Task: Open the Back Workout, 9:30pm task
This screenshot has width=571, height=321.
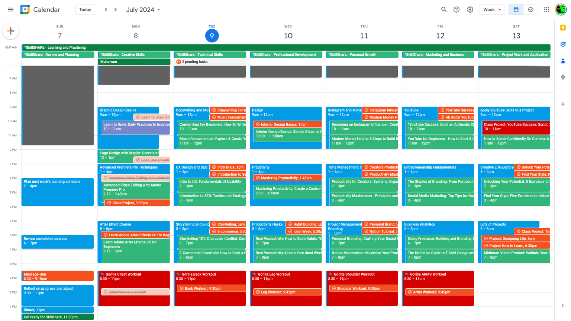Action: [x=212, y=288]
